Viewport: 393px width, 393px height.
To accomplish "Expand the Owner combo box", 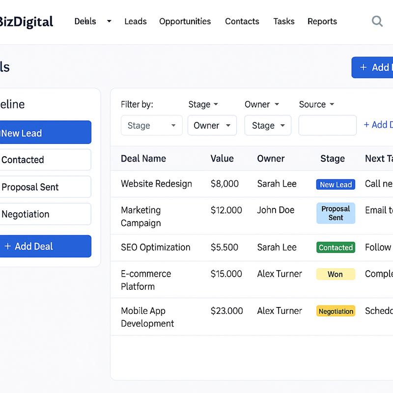I will click(212, 125).
